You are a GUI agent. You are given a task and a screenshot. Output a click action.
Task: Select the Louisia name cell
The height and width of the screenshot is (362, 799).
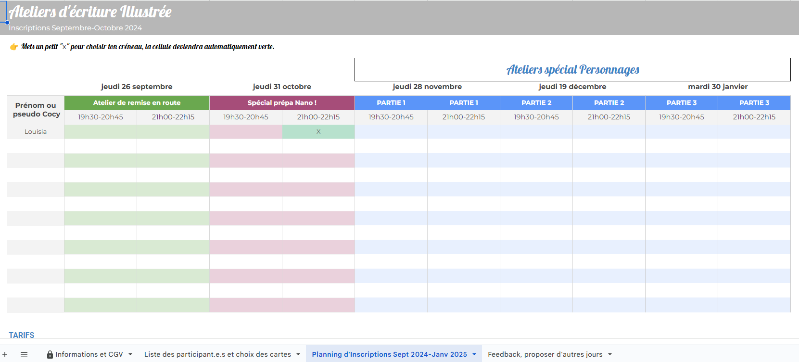[36, 131]
